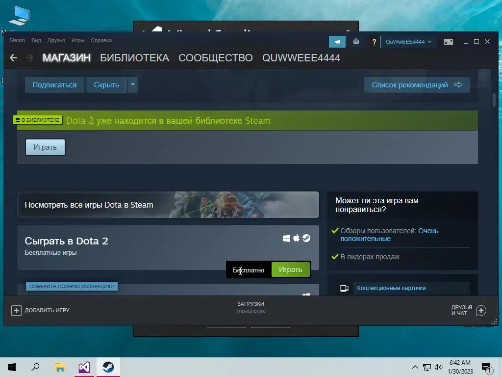Click the Steam announcements megaphone icon

click(337, 42)
